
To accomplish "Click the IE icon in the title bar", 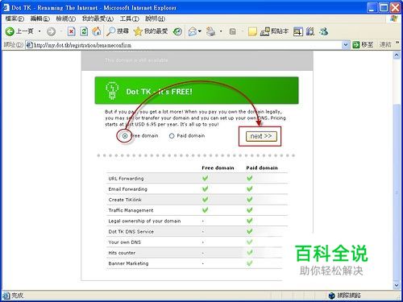I will coord(6,7).
